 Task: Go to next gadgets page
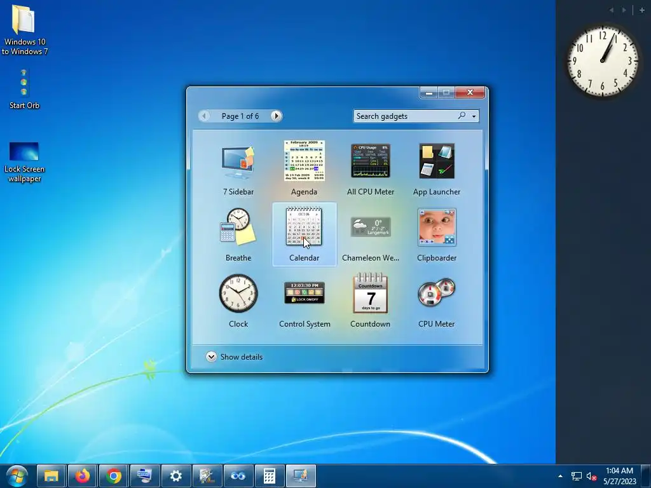[x=276, y=116]
